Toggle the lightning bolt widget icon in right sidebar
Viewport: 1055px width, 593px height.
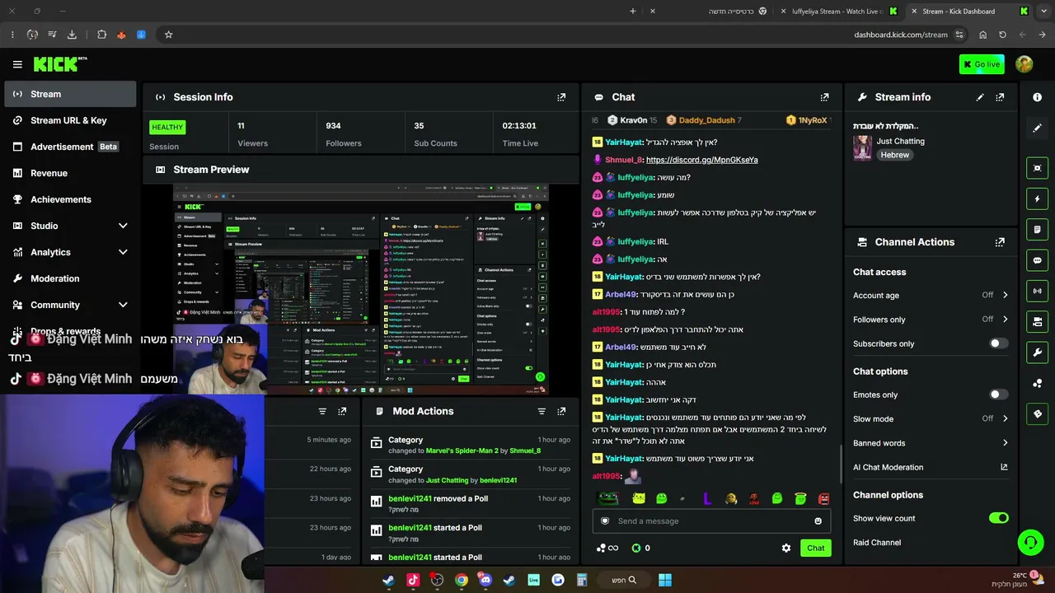pyautogui.click(x=1037, y=198)
